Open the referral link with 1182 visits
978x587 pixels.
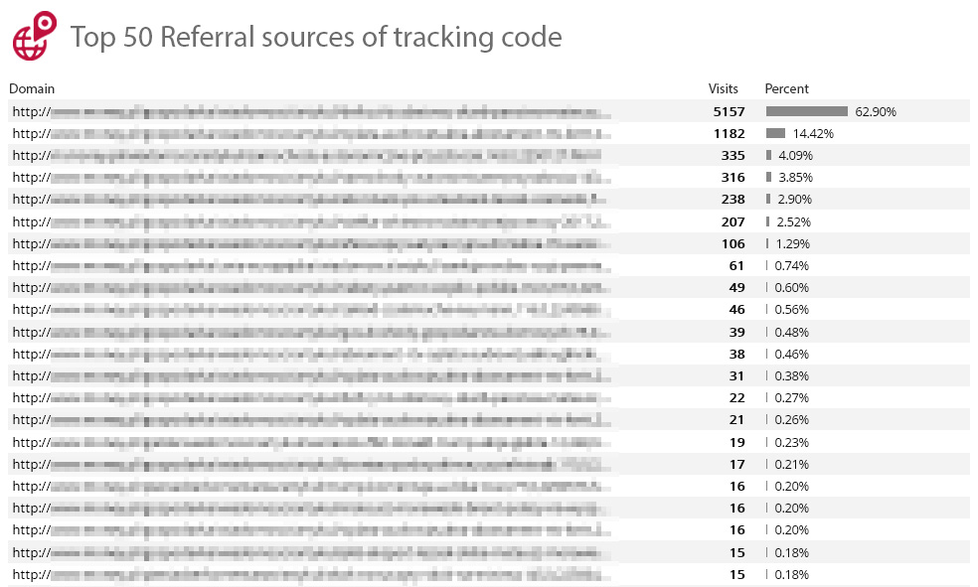[312, 134]
